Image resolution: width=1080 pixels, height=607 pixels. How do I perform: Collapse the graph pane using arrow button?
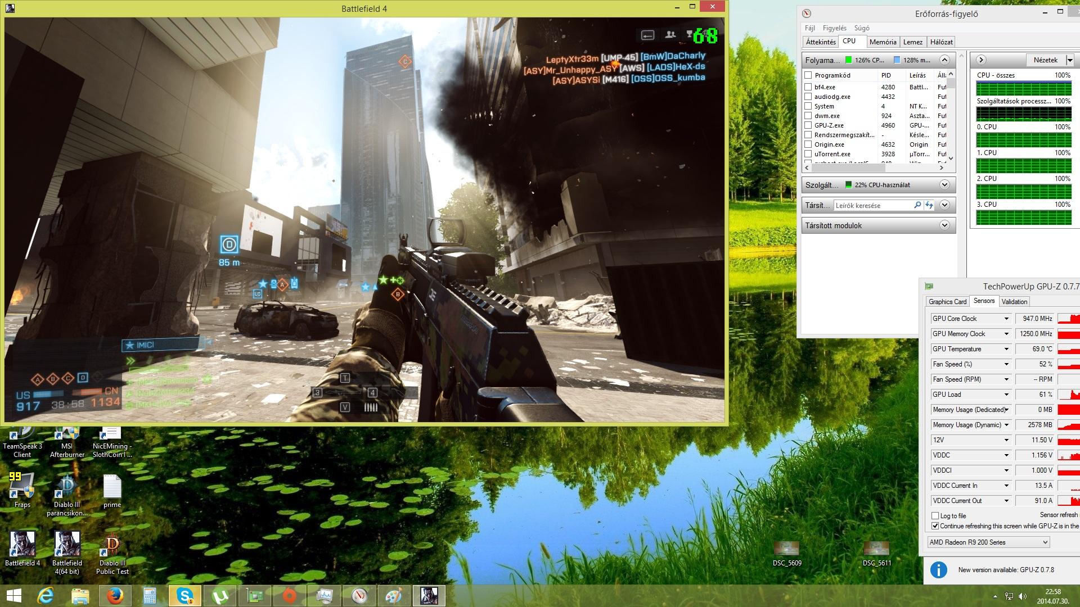pos(981,60)
